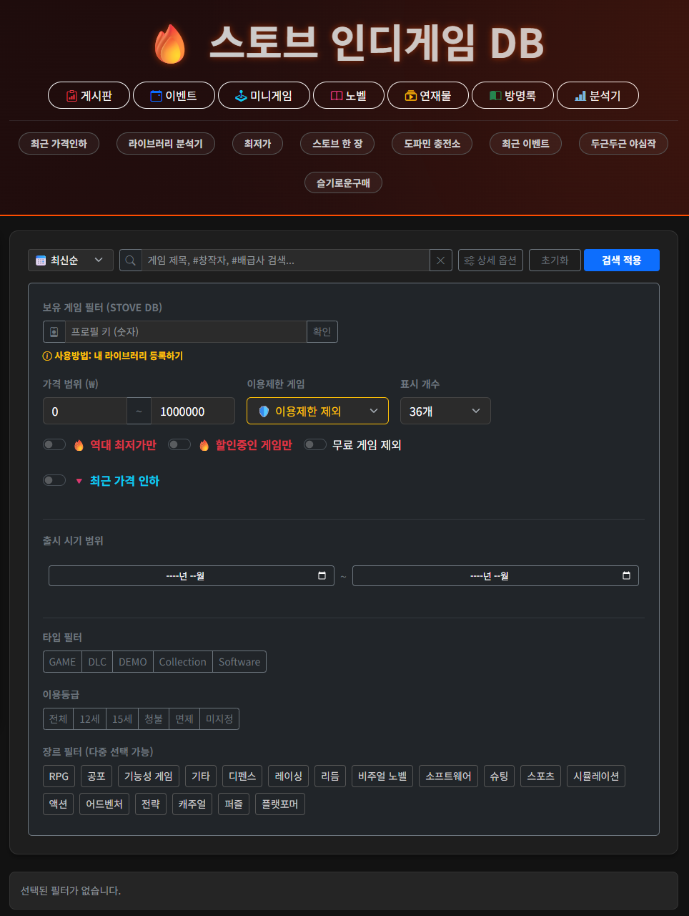Click the minimum price input field

click(84, 411)
